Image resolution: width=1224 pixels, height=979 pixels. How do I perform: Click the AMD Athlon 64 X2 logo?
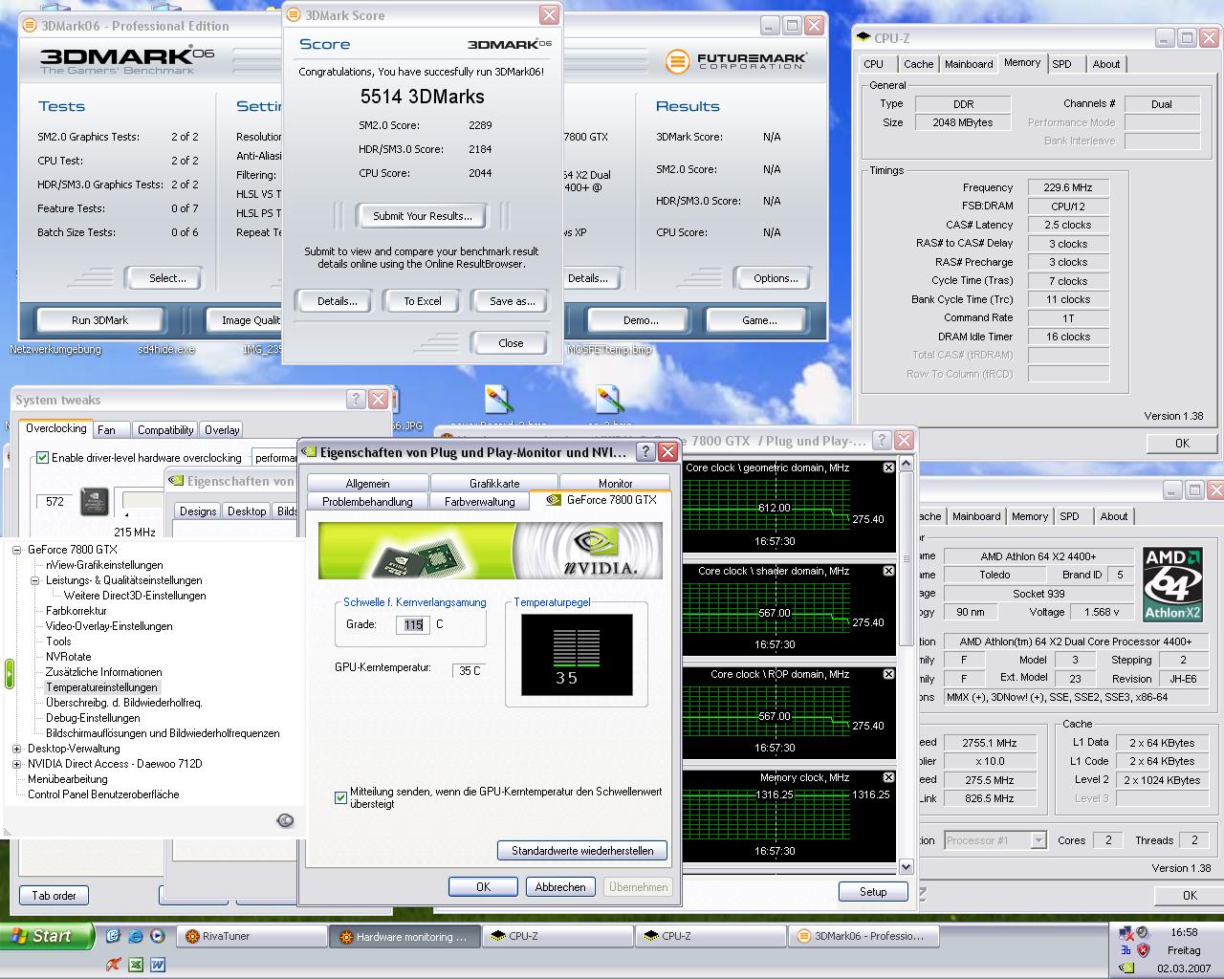[1172, 584]
